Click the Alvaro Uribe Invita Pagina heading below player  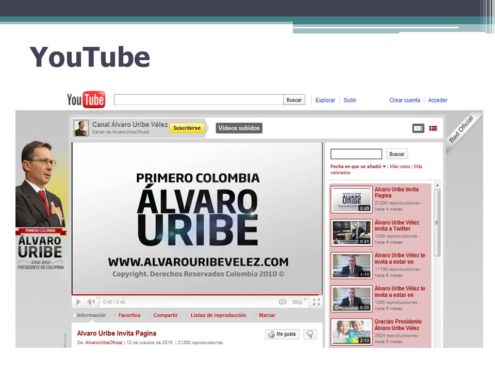[x=117, y=333]
